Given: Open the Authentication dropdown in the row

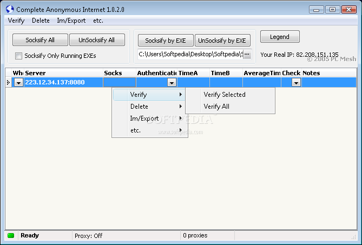Looking at the screenshot, I should [172, 82].
